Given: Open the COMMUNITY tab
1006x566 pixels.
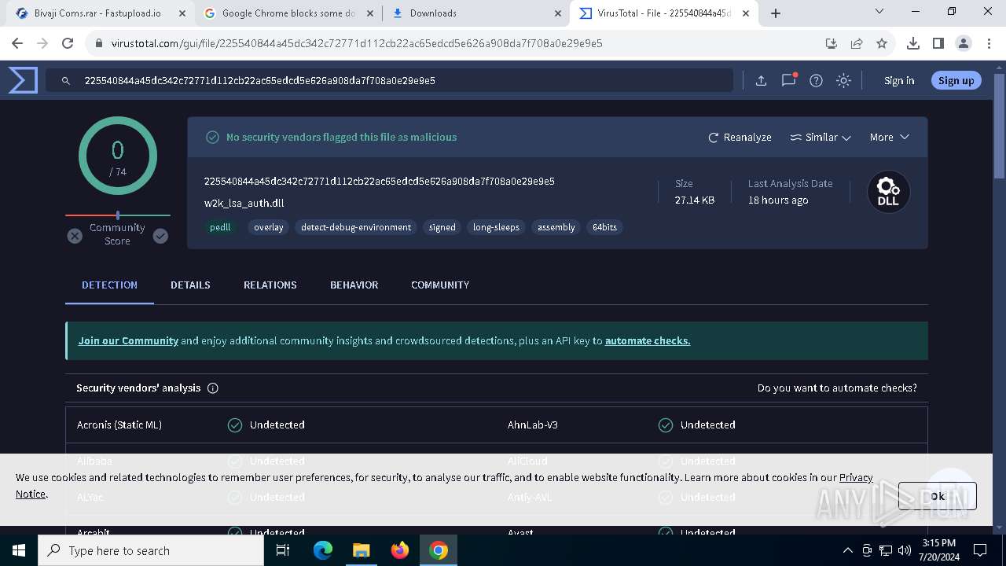Looking at the screenshot, I should (x=440, y=285).
